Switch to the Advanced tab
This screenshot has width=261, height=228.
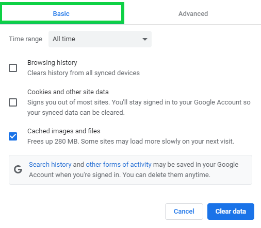pos(193,14)
